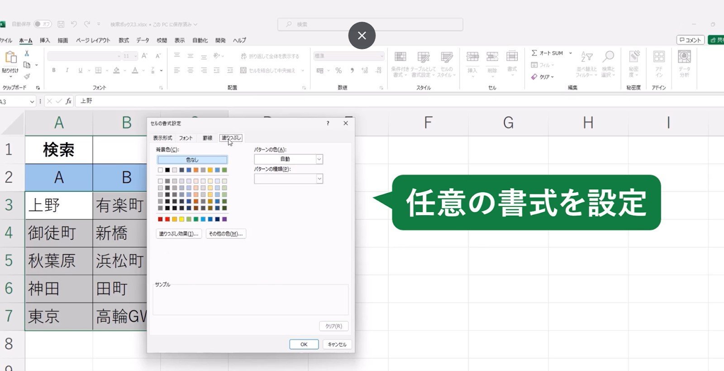
Task: Open the Page Layout ribbon tab
Action: pos(93,40)
